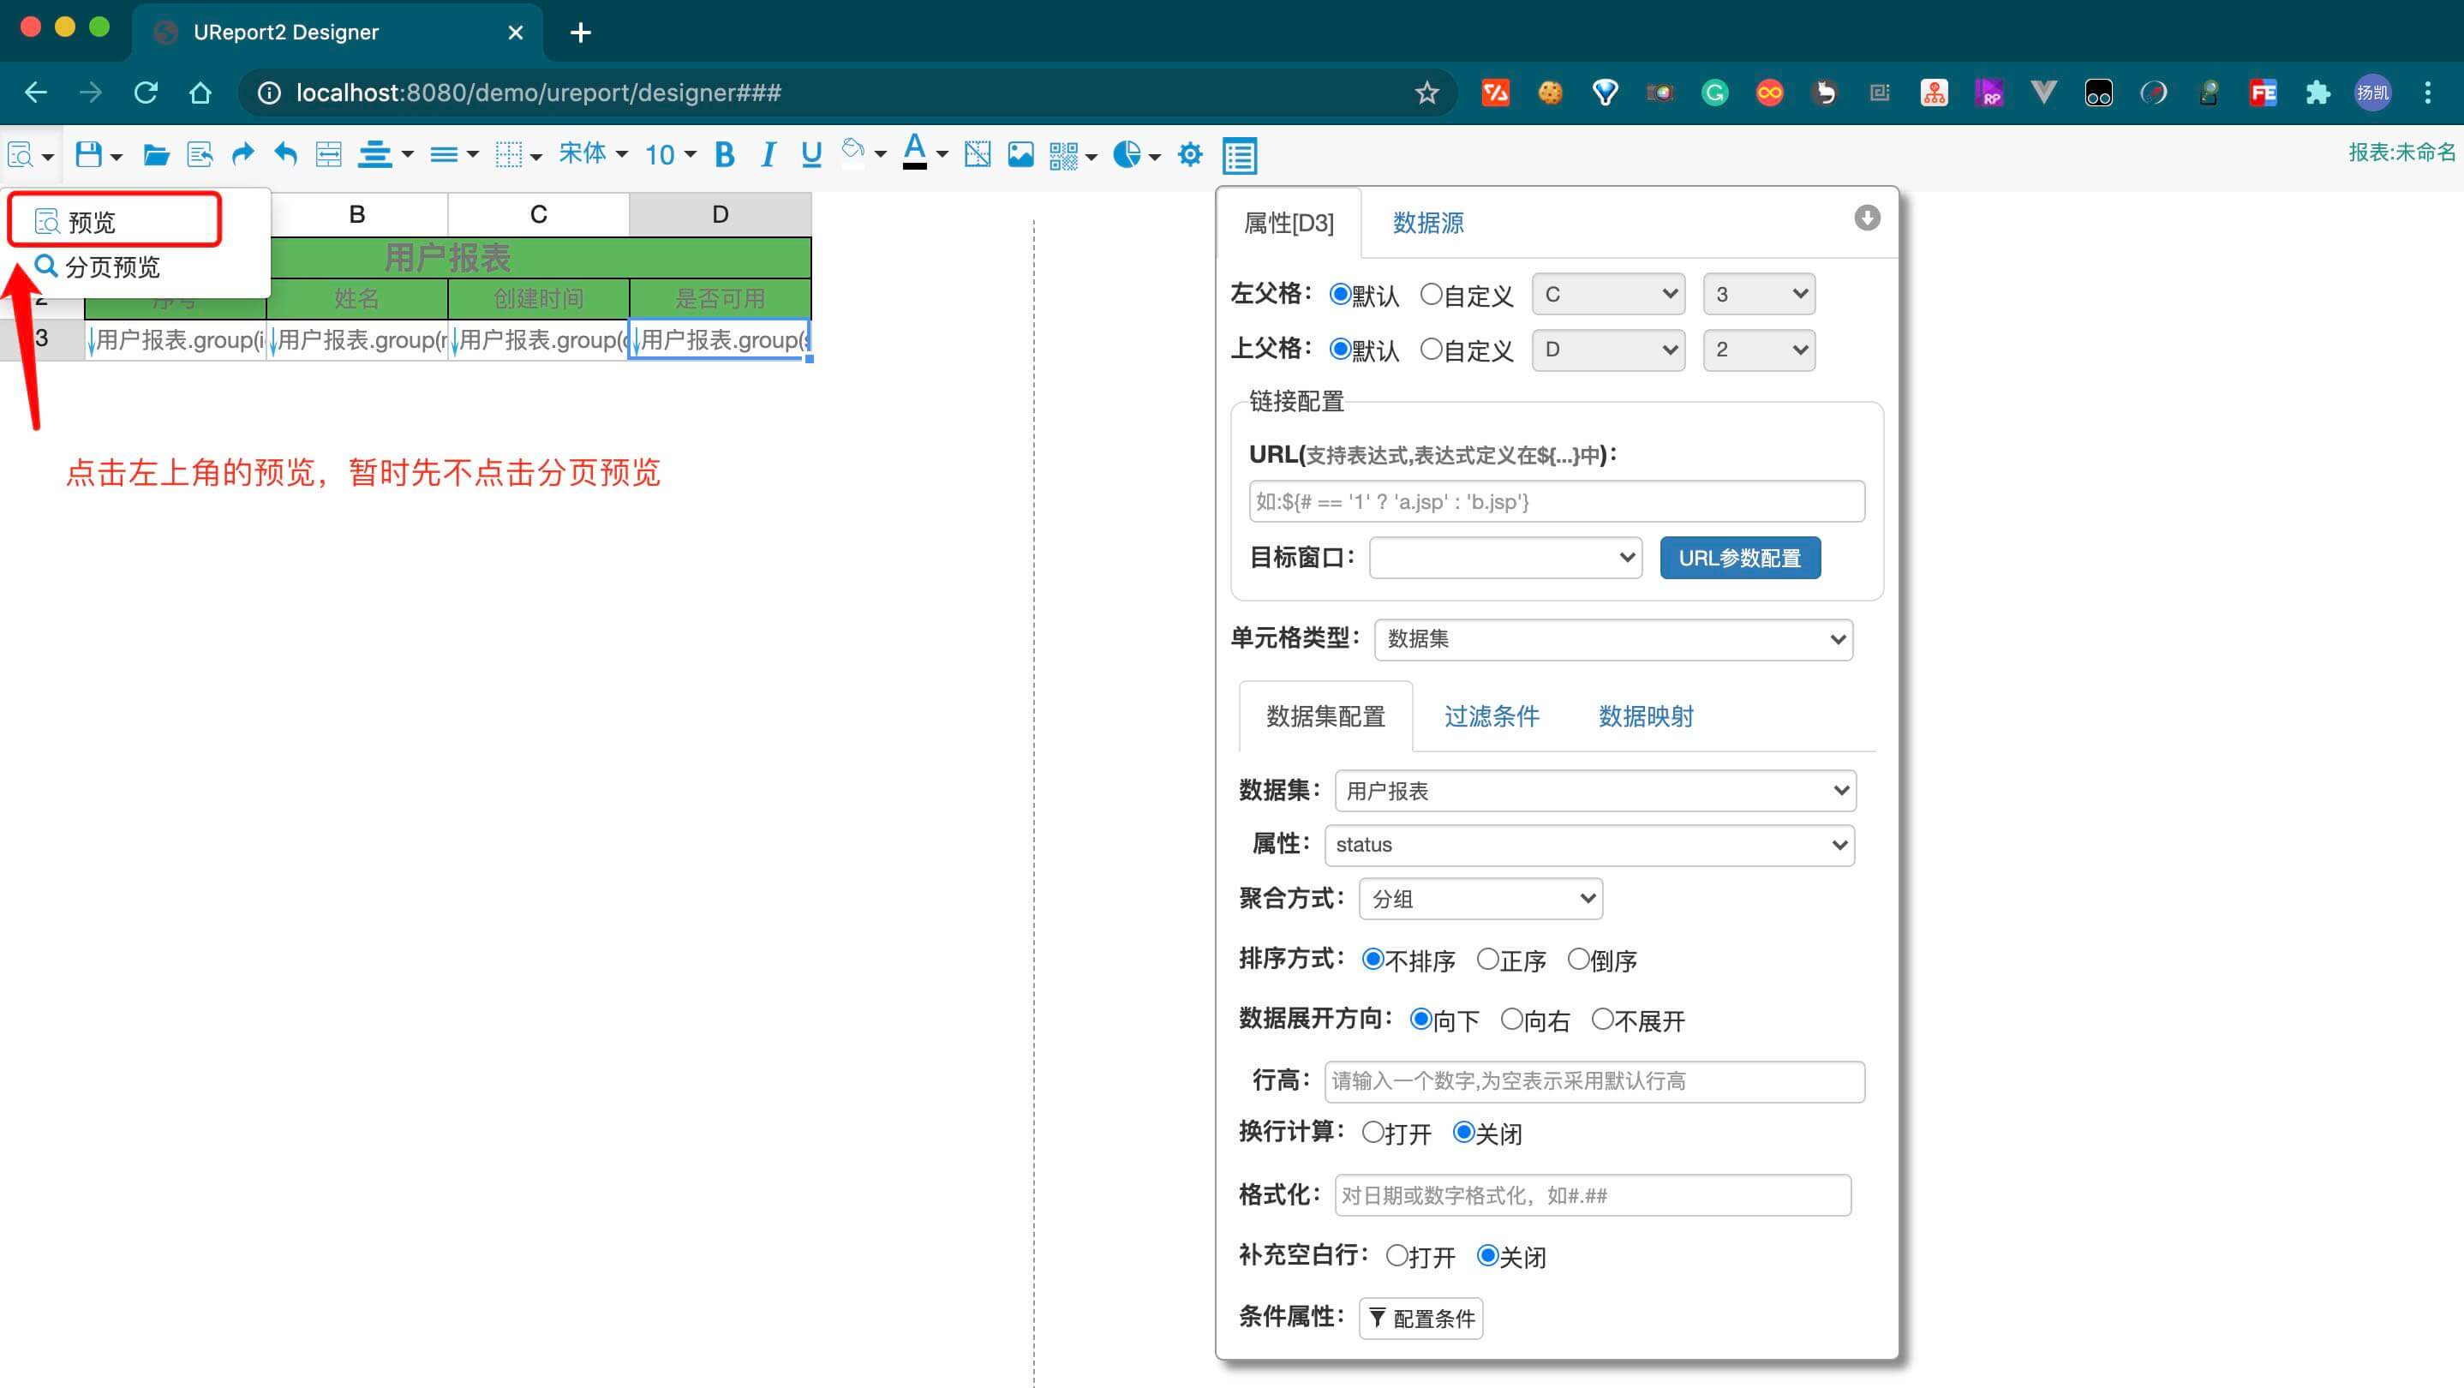
Task: Click the save report icon
Action: coord(89,154)
